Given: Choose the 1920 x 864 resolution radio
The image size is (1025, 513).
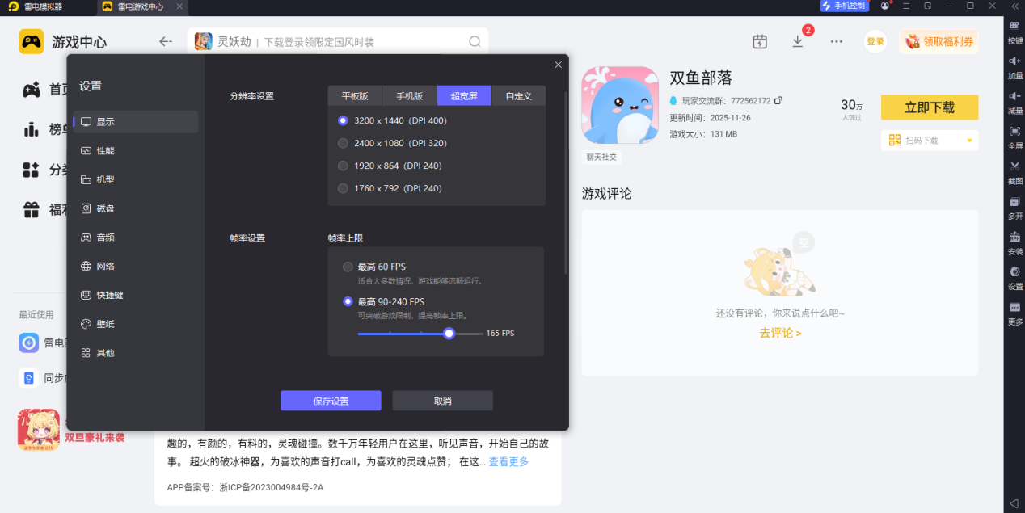Looking at the screenshot, I should point(343,166).
